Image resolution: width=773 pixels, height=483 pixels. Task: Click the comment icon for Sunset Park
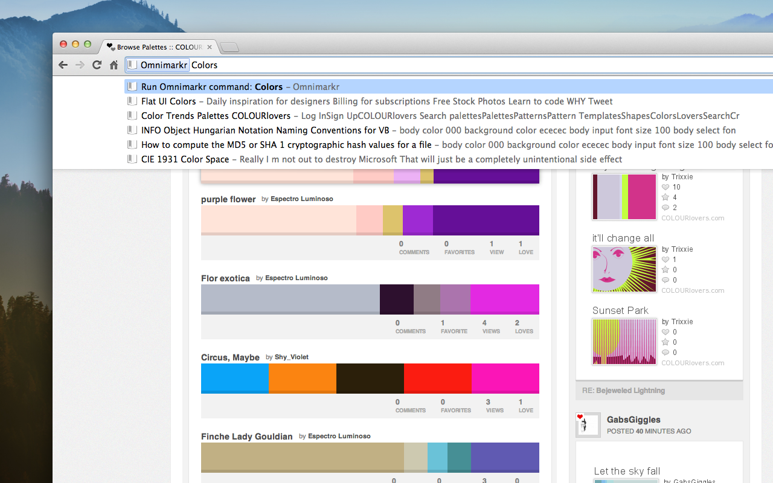click(x=666, y=353)
